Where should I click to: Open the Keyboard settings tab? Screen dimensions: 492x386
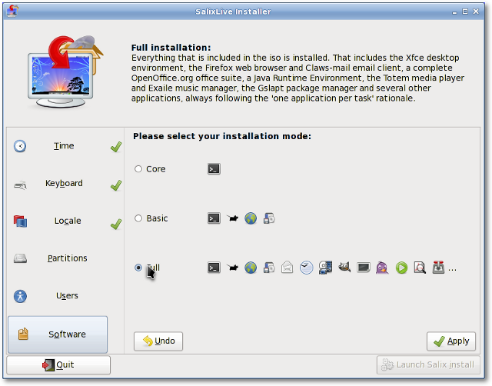click(x=65, y=184)
